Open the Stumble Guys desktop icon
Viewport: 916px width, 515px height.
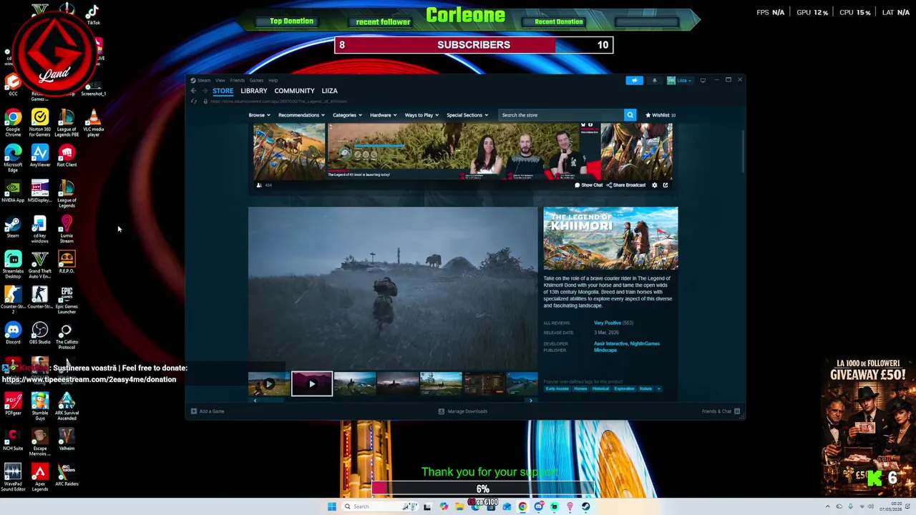40,406
